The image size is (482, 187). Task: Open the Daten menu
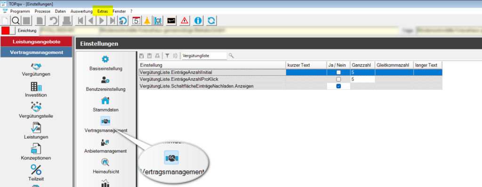[61, 11]
